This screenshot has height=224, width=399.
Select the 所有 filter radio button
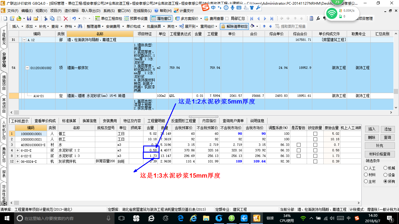386,181
